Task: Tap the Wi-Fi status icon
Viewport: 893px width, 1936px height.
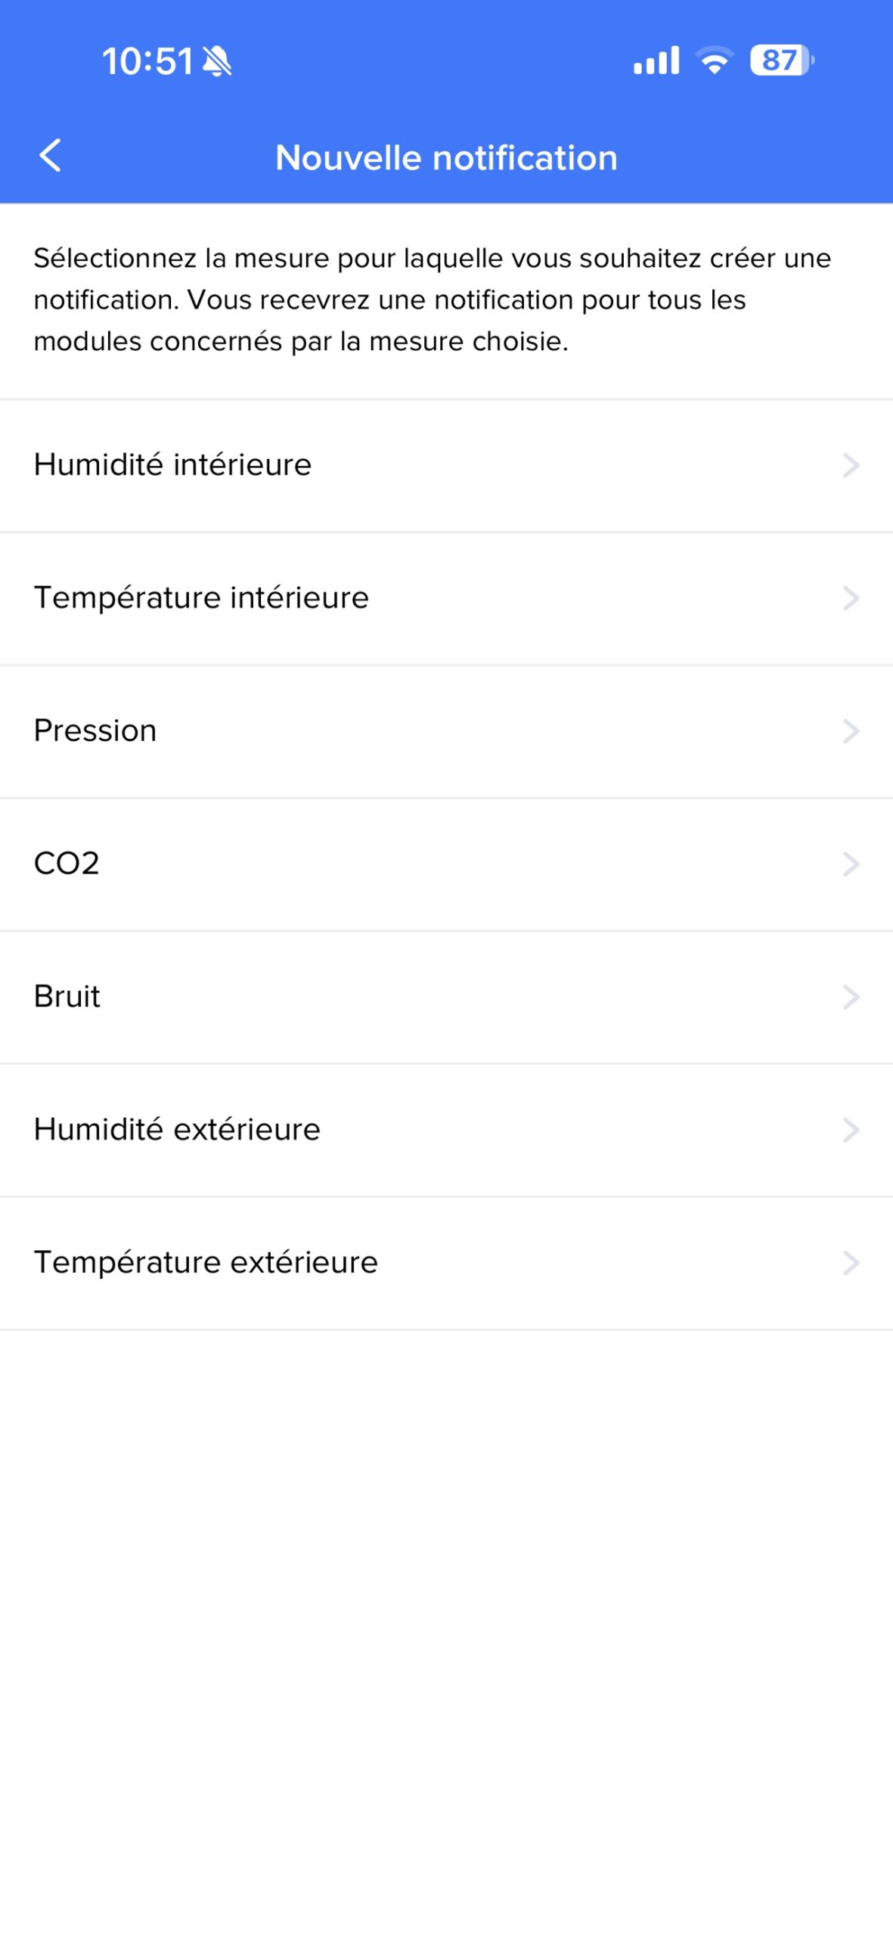Action: (x=715, y=60)
